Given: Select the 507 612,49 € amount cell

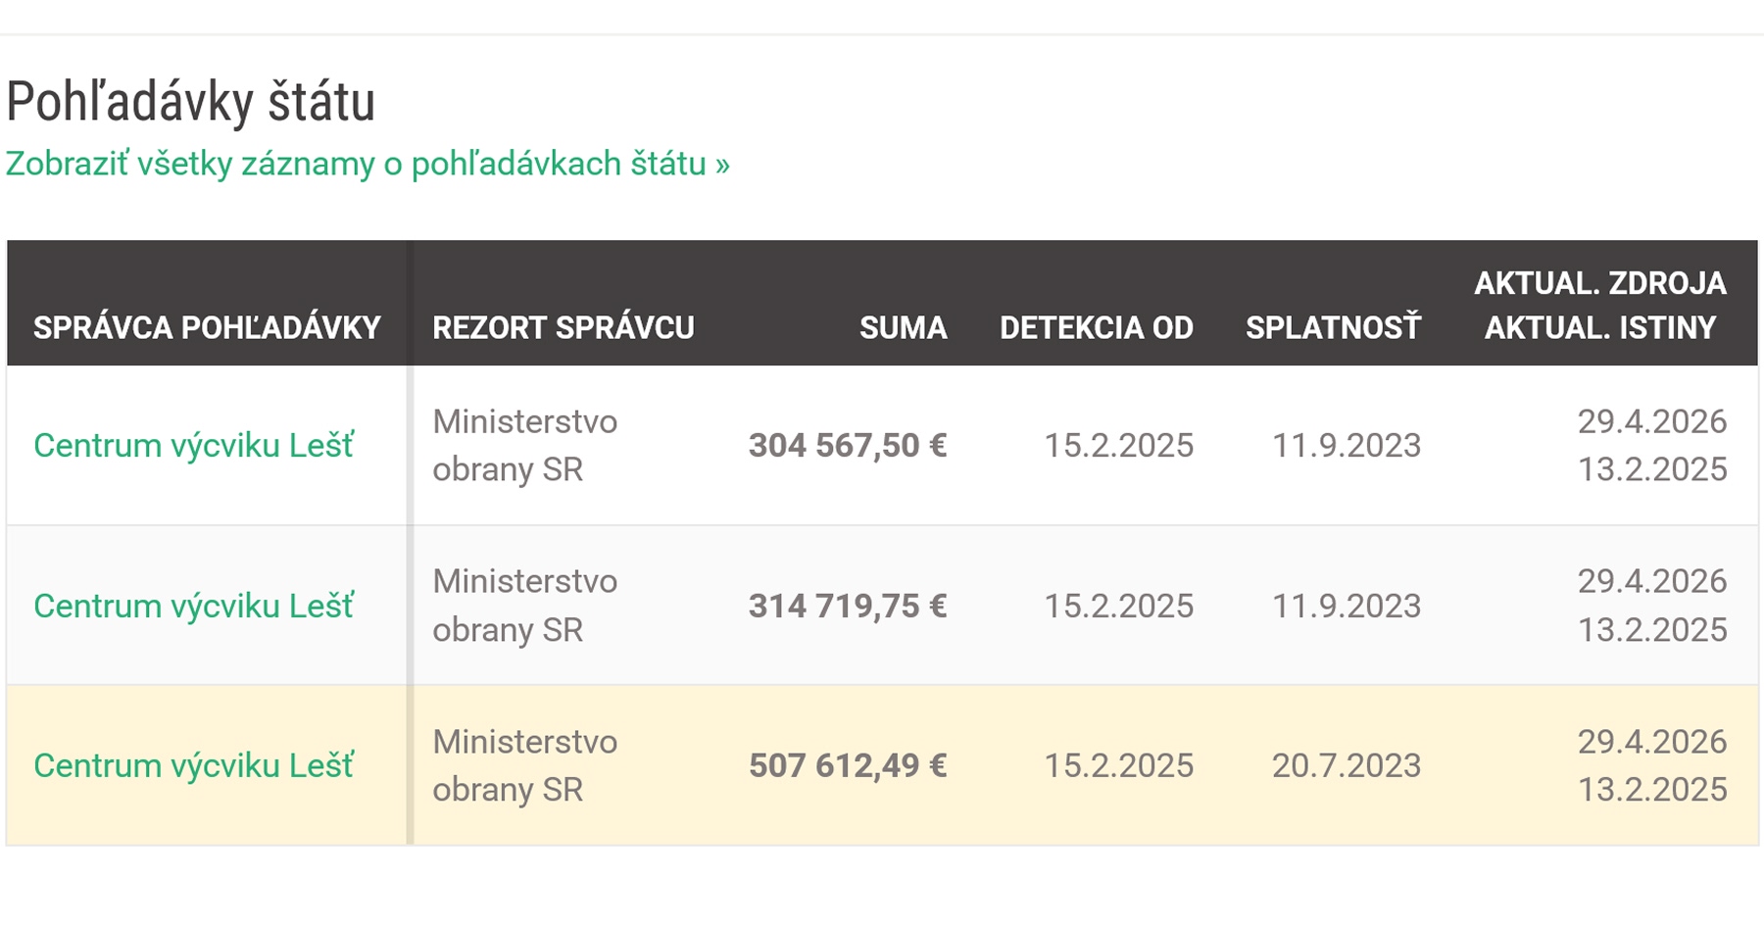Looking at the screenshot, I should [x=848, y=766].
